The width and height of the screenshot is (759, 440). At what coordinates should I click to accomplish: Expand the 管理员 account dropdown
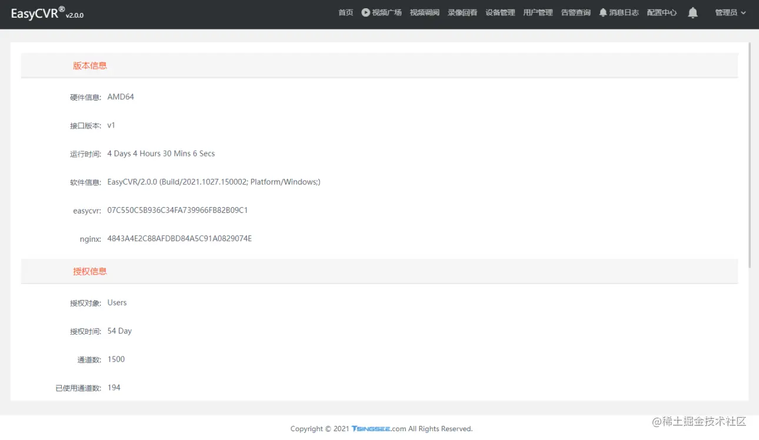[731, 12]
